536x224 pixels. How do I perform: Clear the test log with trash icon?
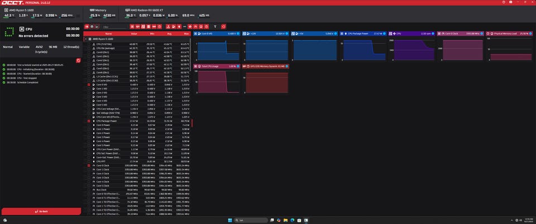pos(78,60)
